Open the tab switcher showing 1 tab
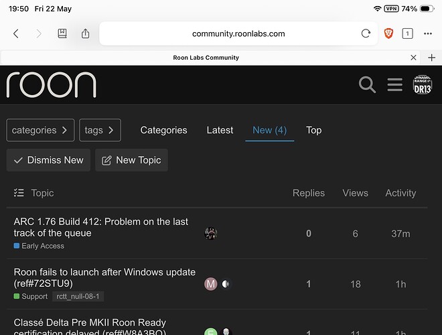Image resolution: width=442 pixels, height=335 pixels. [407, 33]
